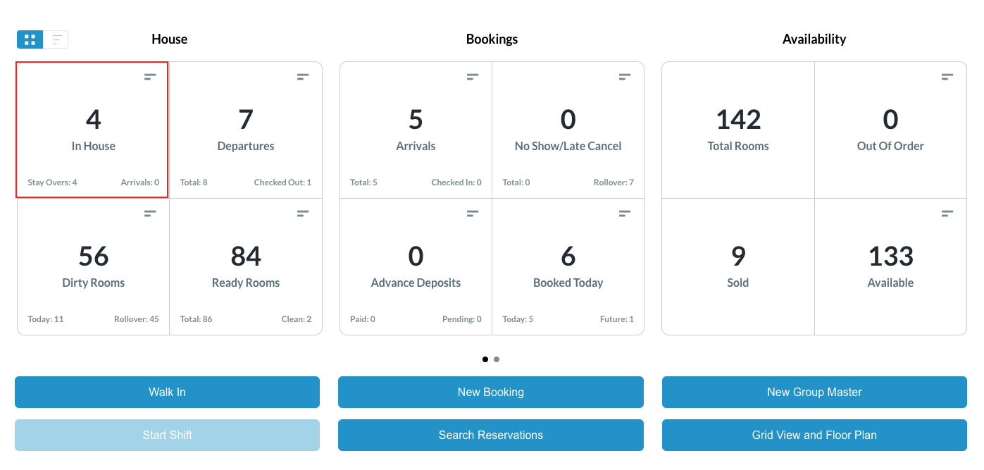
Task: Select the first carousel page dot
Action: [x=485, y=359]
